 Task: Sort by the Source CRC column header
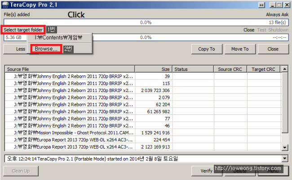[x=230, y=69]
